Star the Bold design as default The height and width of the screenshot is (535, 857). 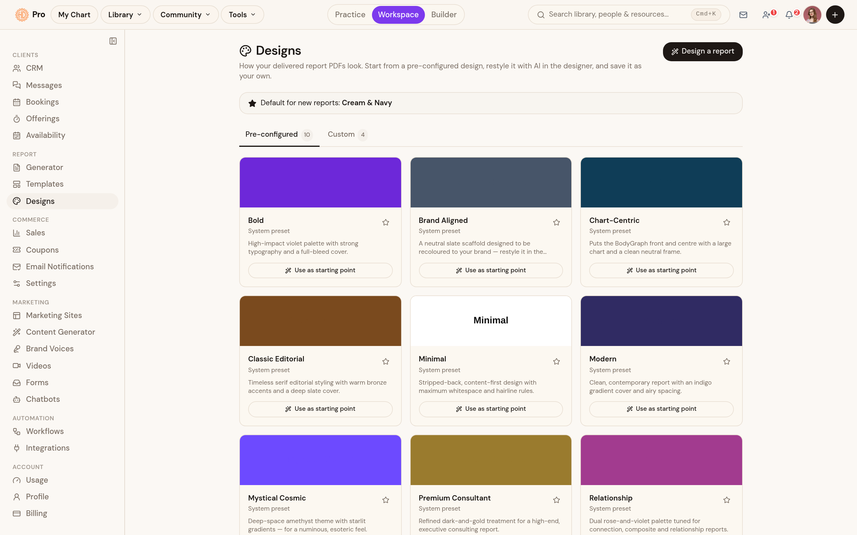click(x=386, y=222)
